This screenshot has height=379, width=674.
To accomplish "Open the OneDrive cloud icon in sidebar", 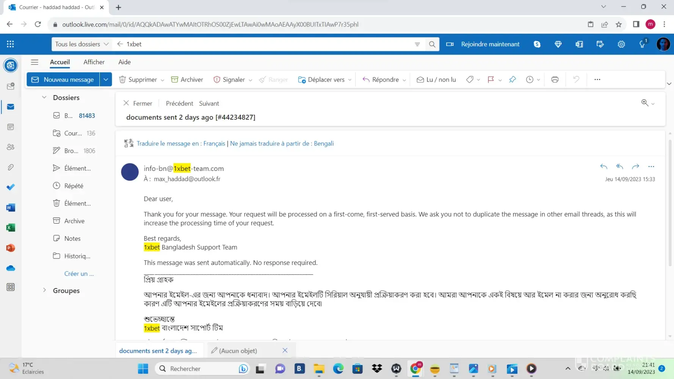I will pyautogui.click(x=11, y=268).
